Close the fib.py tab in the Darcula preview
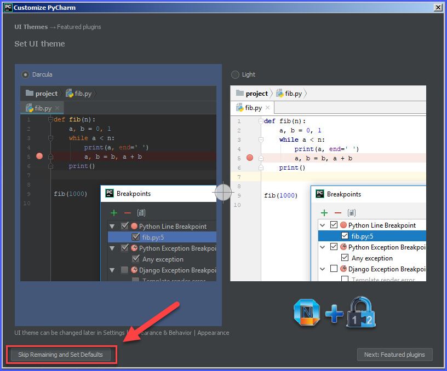Screen dimensions: 447x371 (x=58, y=108)
